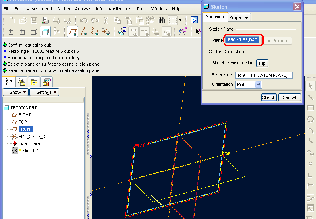This screenshot has width=316, height=219.
Task: Open the Settings dropdown
Action: [x=44, y=92]
